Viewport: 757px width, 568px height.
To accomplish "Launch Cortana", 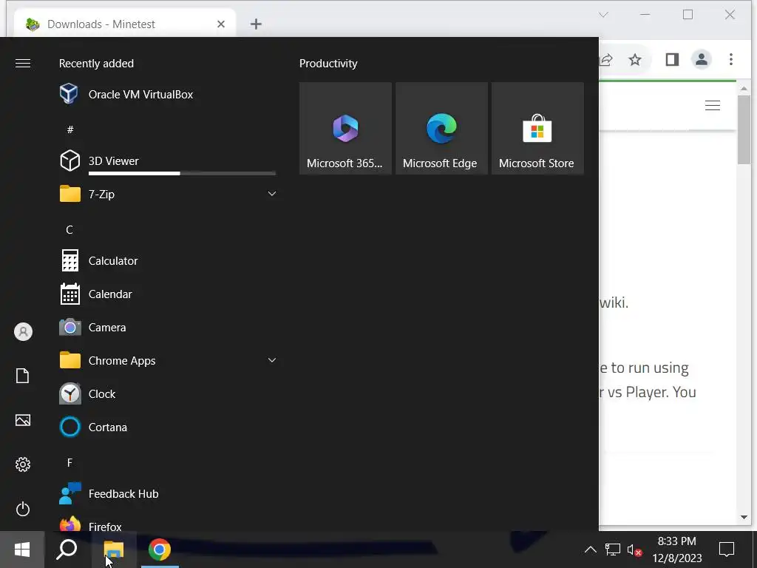I will [166, 427].
